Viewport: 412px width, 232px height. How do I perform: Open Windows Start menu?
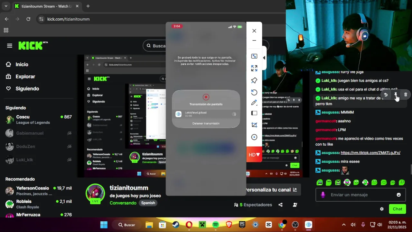[x=104, y=225]
